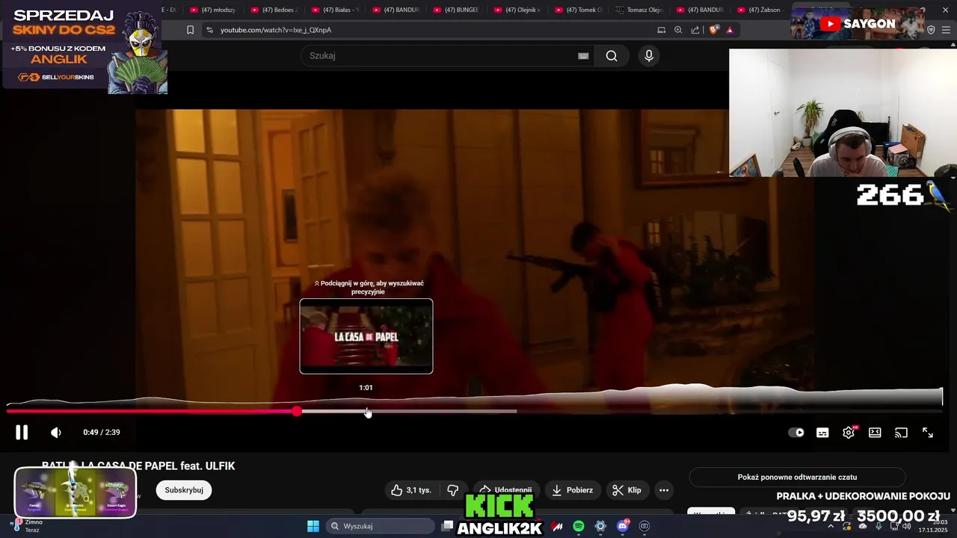This screenshot has width=957, height=538.
Task: Turn on subtitles with the captions icon
Action: point(822,433)
